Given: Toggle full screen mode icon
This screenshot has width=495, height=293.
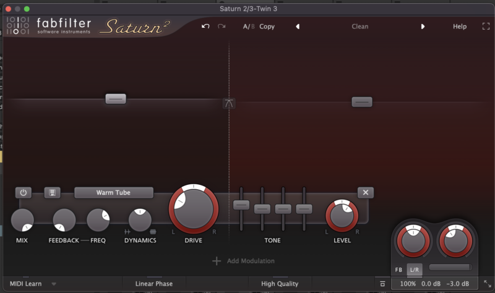Looking at the screenshot, I should click(x=486, y=27).
